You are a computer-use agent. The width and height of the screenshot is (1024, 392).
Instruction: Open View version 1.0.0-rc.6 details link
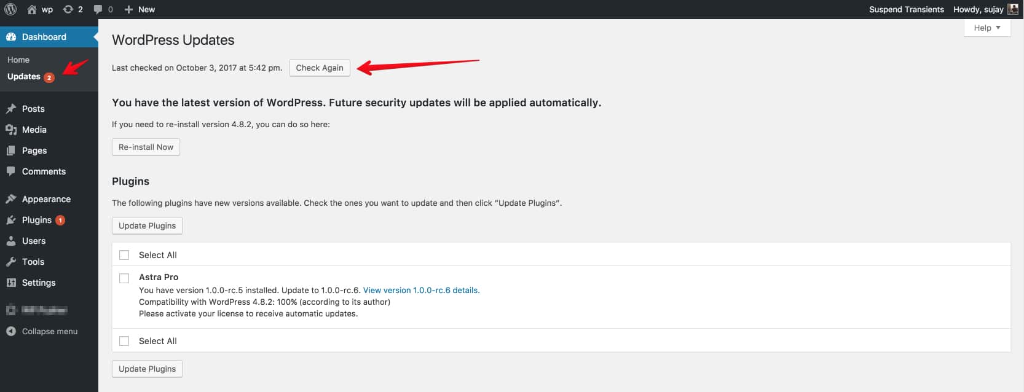[x=421, y=290]
